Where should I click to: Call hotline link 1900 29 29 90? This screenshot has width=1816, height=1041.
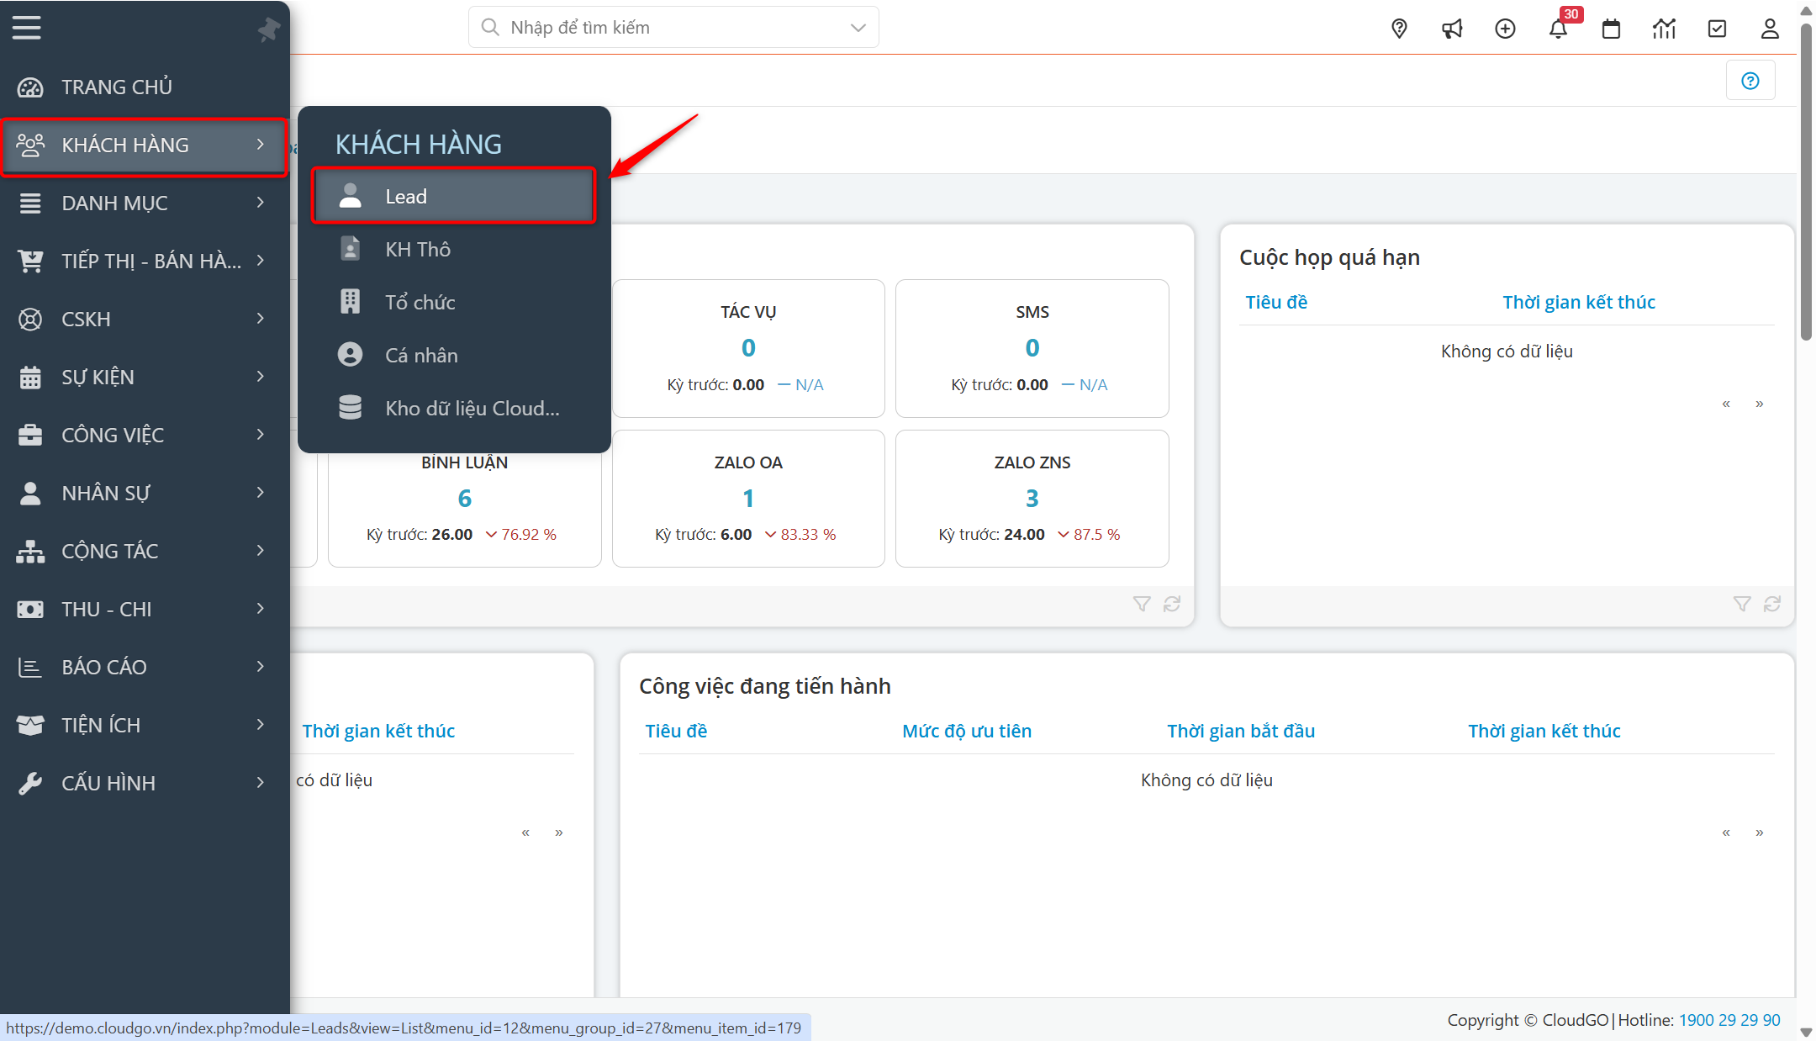(1729, 1019)
